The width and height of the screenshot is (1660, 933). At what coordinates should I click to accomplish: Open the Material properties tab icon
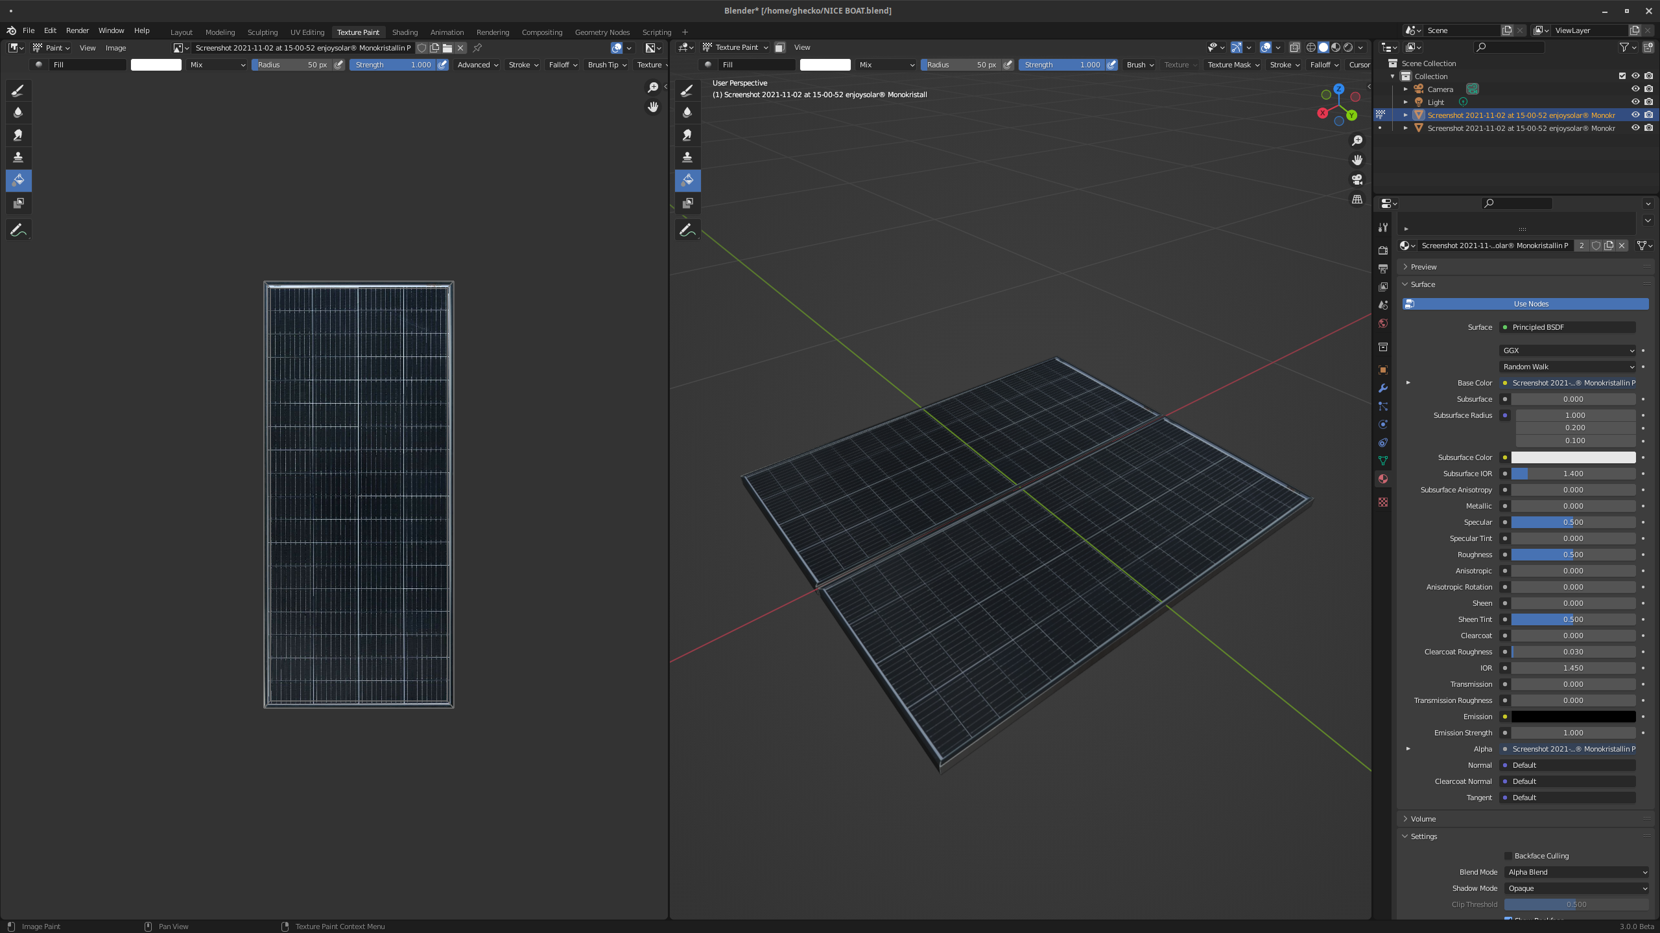tap(1383, 479)
